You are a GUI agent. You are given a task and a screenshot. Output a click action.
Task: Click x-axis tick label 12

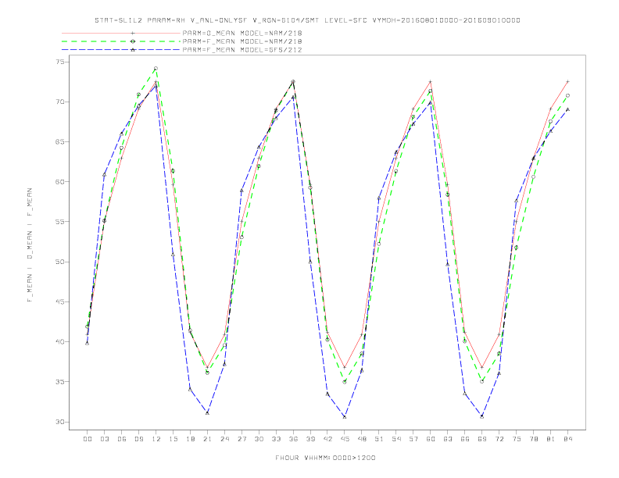point(156,439)
